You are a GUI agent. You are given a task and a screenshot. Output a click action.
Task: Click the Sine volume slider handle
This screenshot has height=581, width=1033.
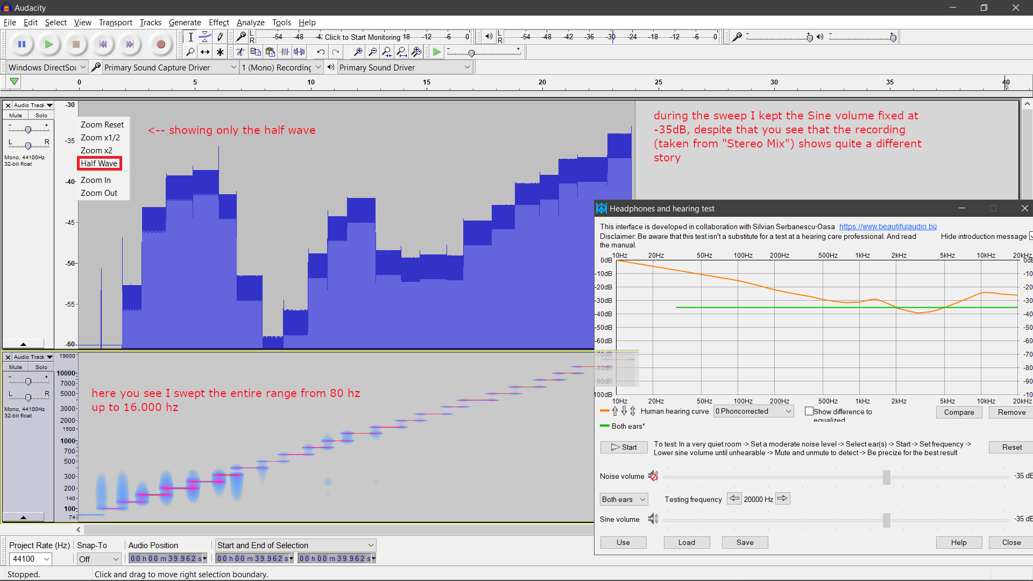point(887,520)
